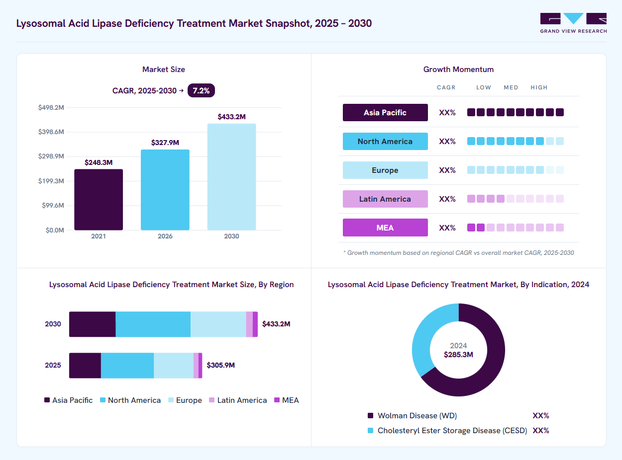
Task: Click the Latin America region label
Action: (x=385, y=199)
